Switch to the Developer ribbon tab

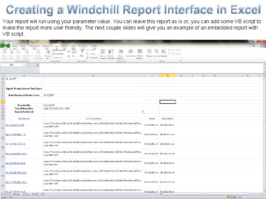click(83, 46)
